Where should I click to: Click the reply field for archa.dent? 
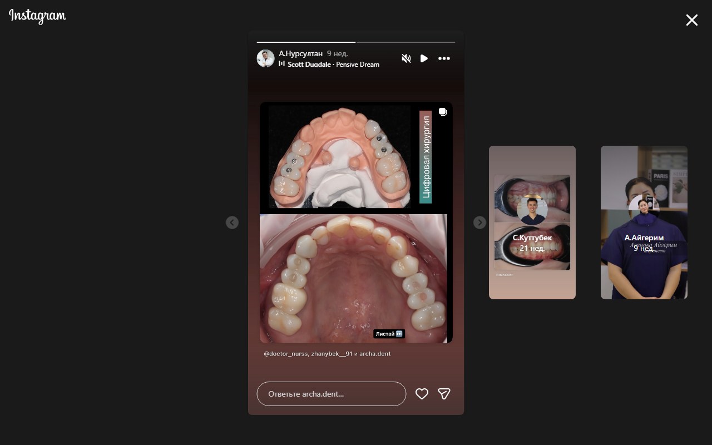[331, 394]
